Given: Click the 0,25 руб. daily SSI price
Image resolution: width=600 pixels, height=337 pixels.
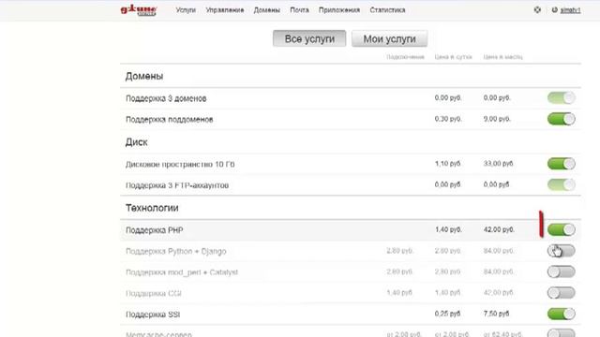Looking at the screenshot, I should point(447,314).
